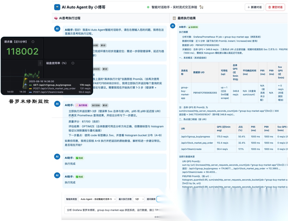Viewport: 288px width, 221px height.
Task: Click the first green 完成 badge
Action: [x=79, y=158]
